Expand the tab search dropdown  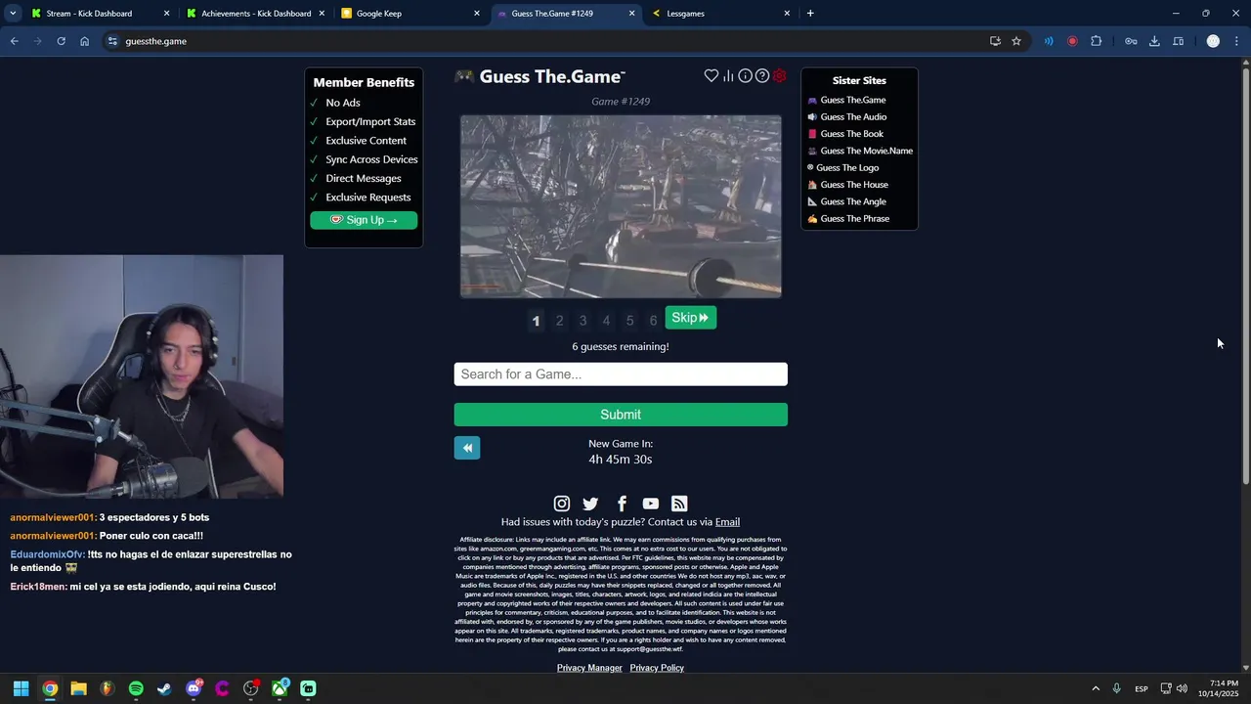[13, 14]
